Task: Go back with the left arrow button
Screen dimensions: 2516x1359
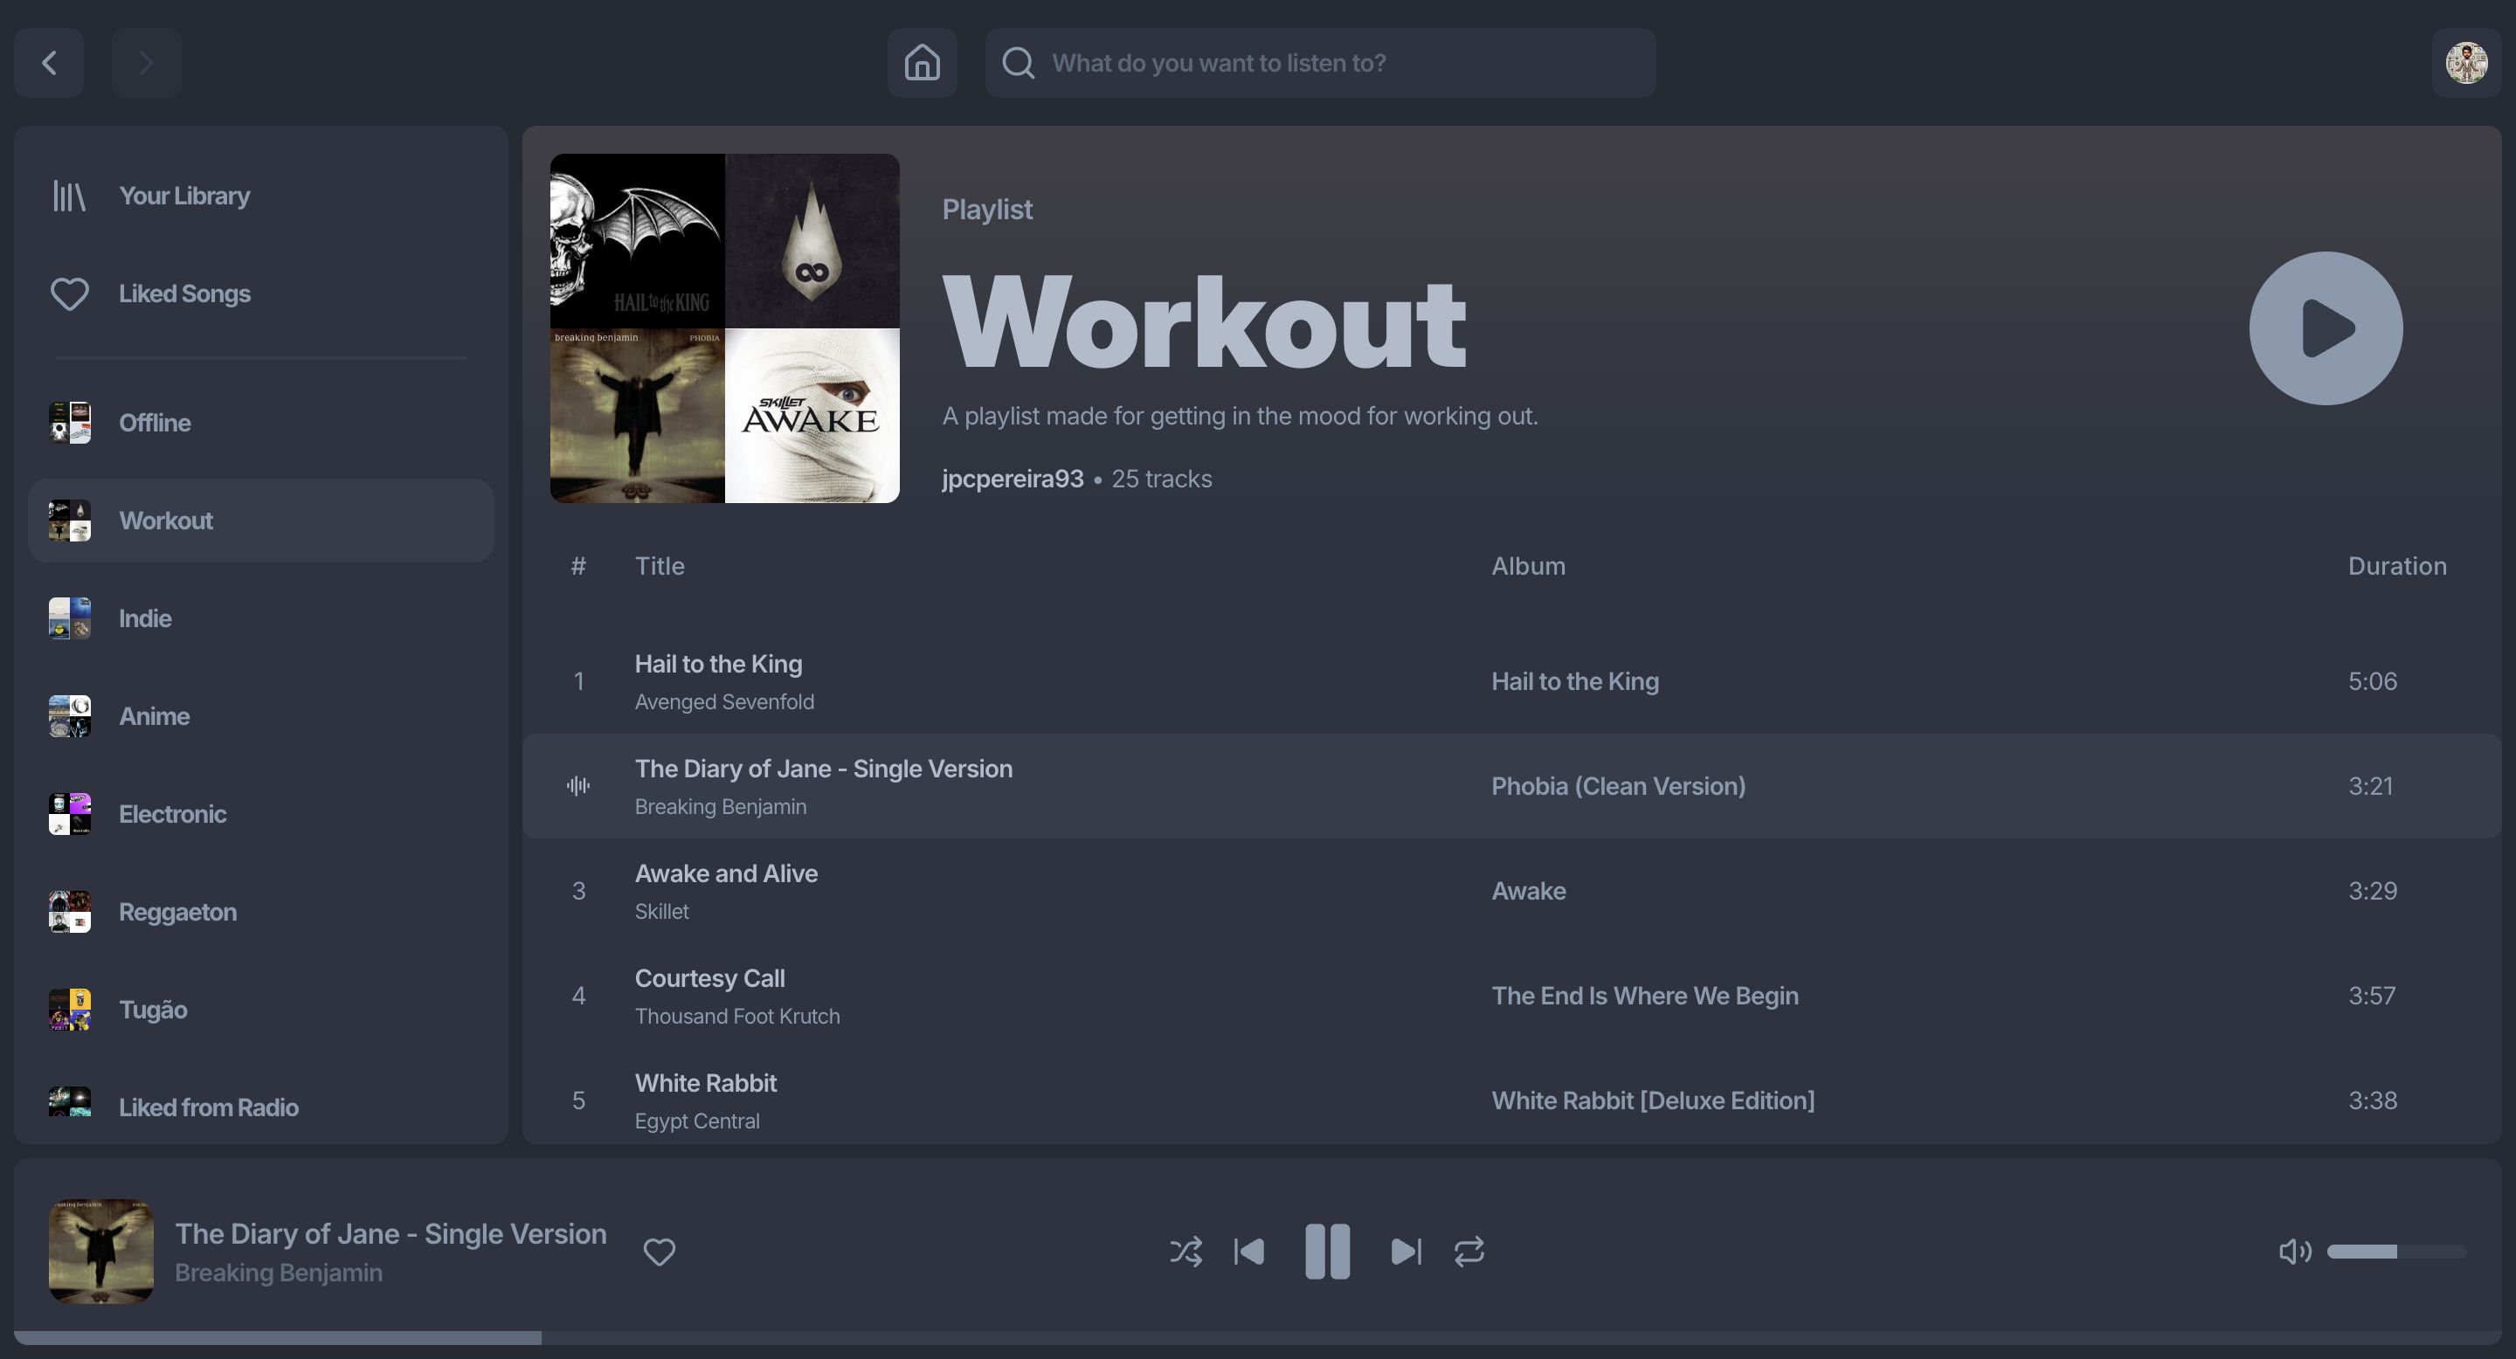Action: coord(49,63)
